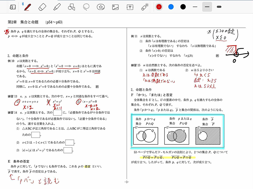The image size is (253, 189).
Task: Click the blank answer box in 練習 14 (3)
Action: [x=68, y=150]
